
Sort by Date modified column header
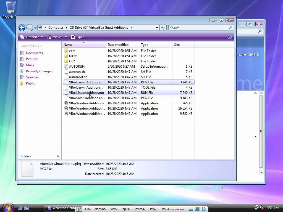(122, 44)
